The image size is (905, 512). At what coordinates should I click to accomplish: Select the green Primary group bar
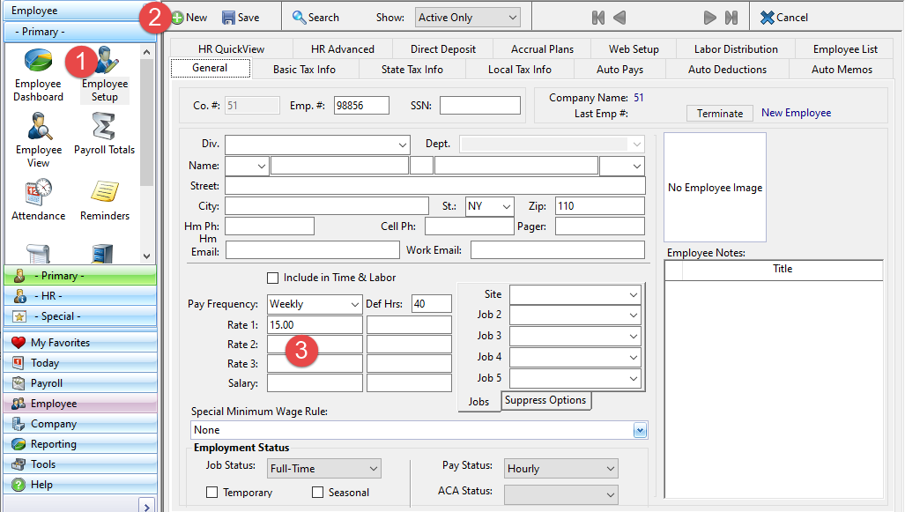[x=80, y=275]
